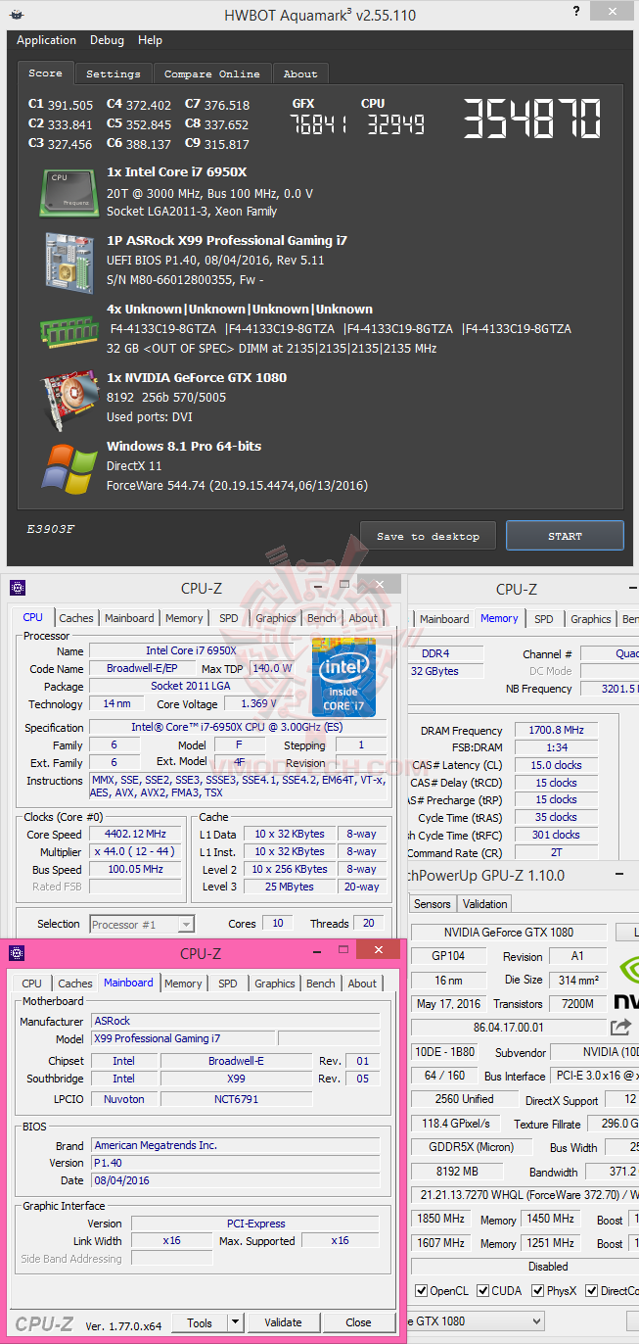639x1344 pixels.
Task: Click the BIOS version 86.04.17.00.01 in GPU-Z
Action: [x=509, y=1028]
